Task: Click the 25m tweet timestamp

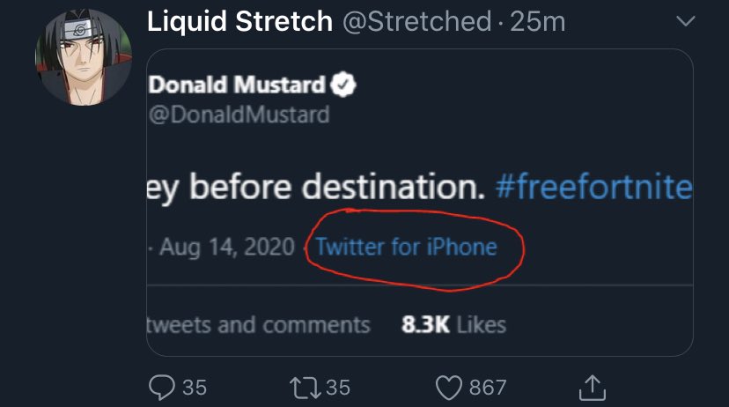Action: [537, 22]
